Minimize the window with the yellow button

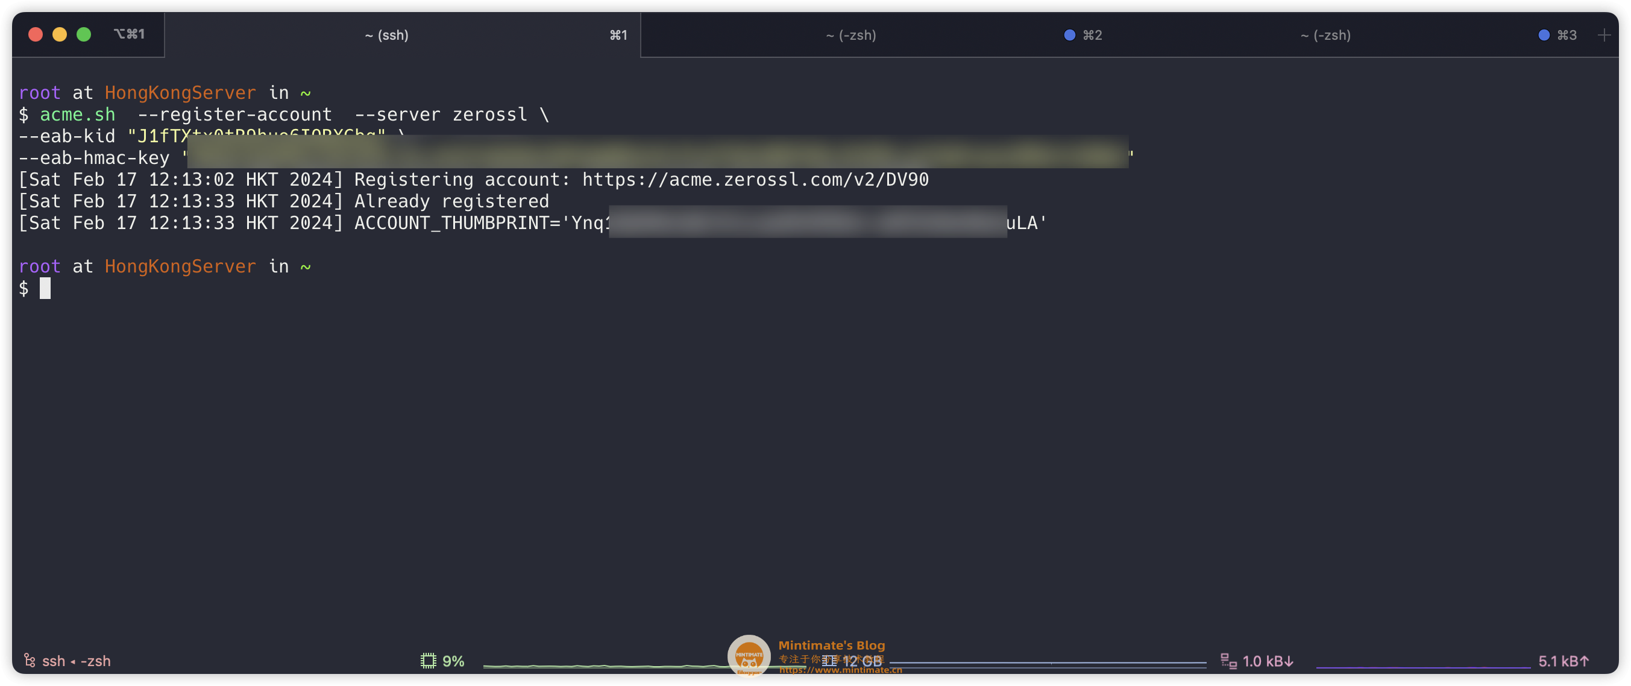point(60,34)
